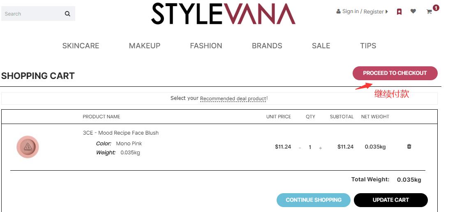471x212 pixels.
Task: Delete blush item with trash icon
Action: pos(409,147)
